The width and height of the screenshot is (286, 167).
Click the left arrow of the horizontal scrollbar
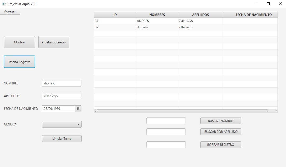[x=95, y=110]
